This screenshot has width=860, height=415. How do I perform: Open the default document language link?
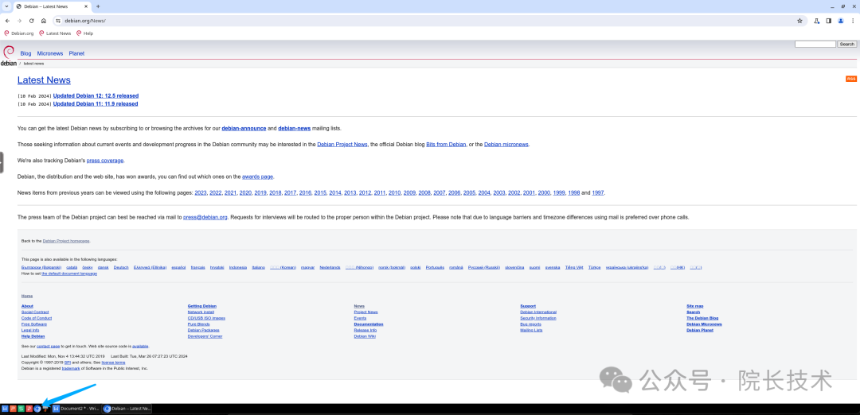(69, 273)
